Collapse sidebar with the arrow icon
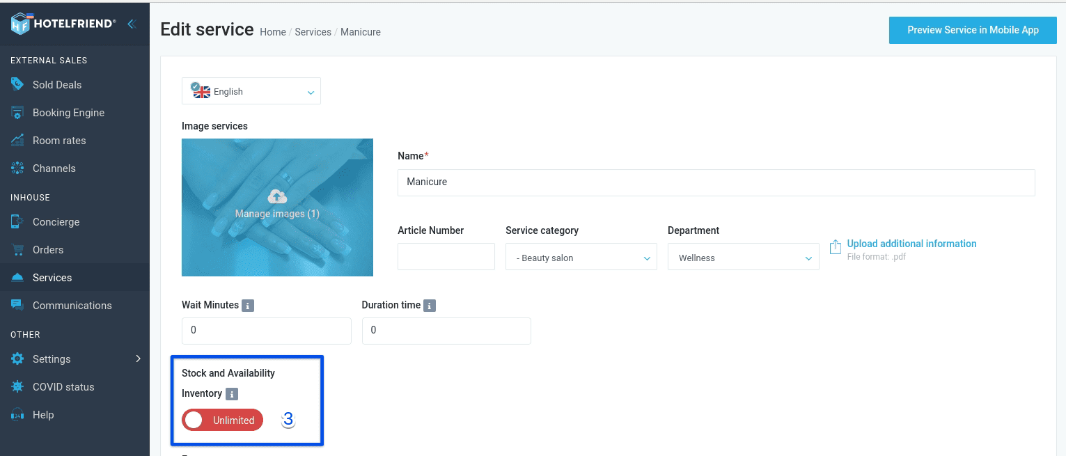Image resolution: width=1066 pixels, height=456 pixels. [x=131, y=24]
